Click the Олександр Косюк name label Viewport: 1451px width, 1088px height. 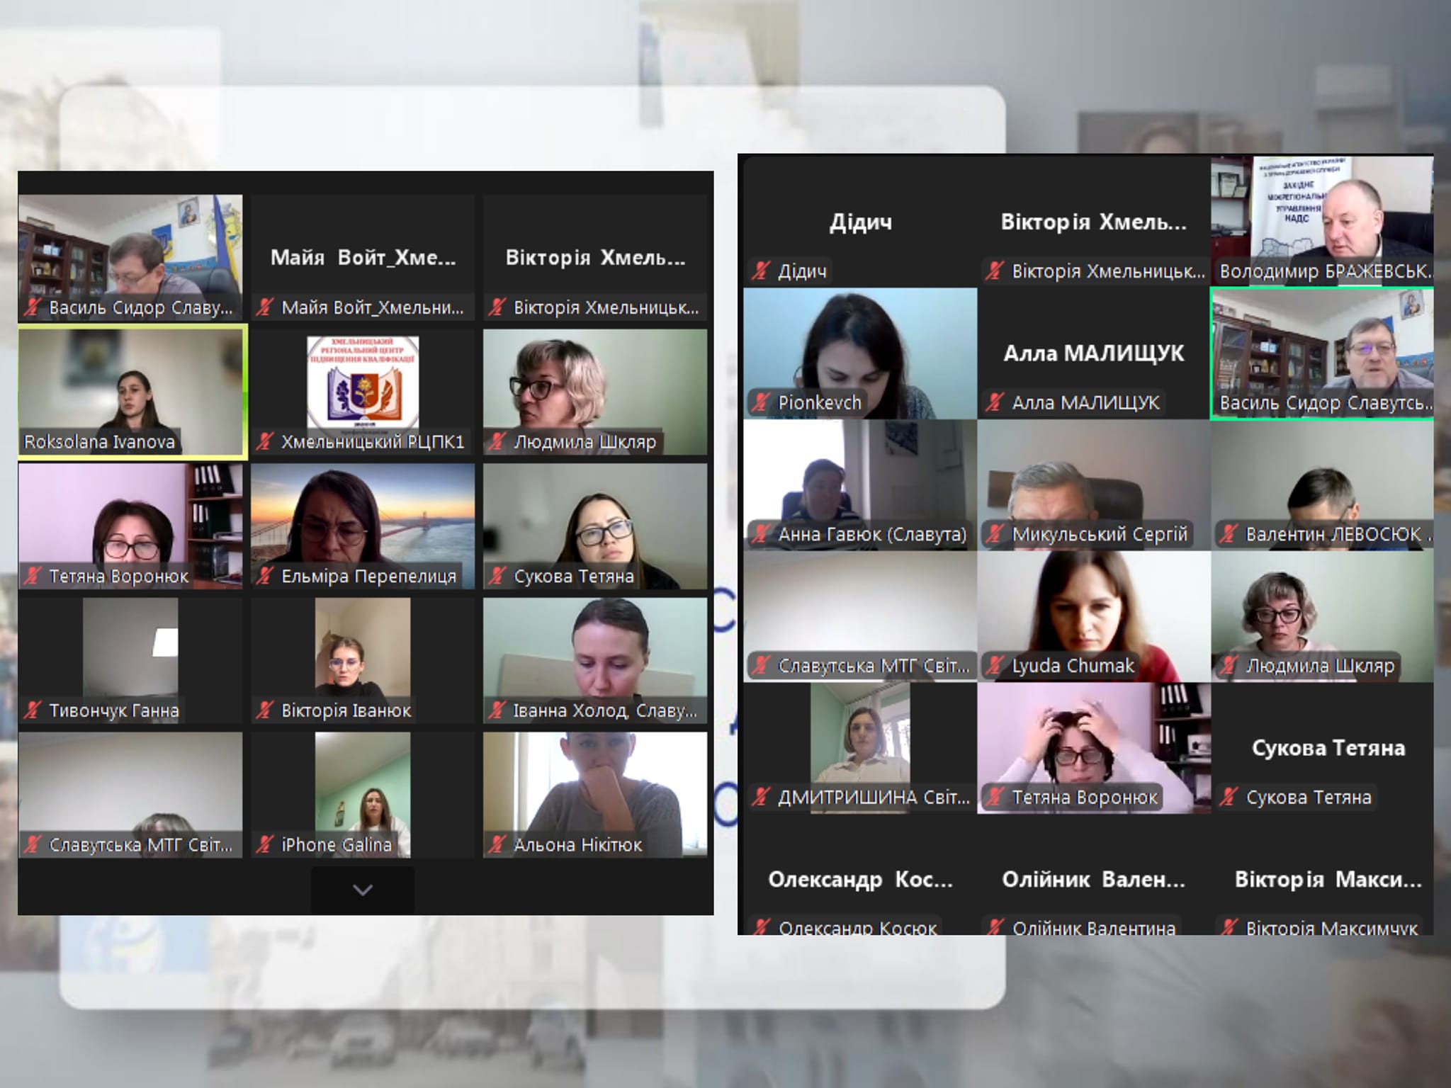857,926
